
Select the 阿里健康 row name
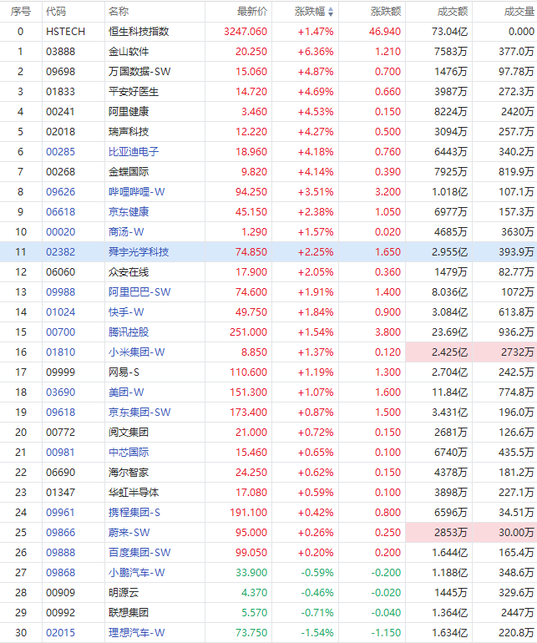[x=129, y=112]
